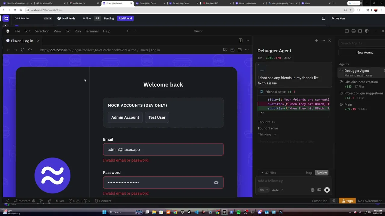Toggle secondary sidebar layout icon in title bar
Viewport: 385px width, 216px height.
pyautogui.click(x=360, y=31)
